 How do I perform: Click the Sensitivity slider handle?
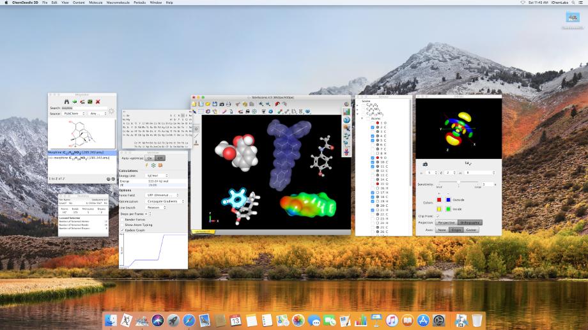click(x=458, y=183)
